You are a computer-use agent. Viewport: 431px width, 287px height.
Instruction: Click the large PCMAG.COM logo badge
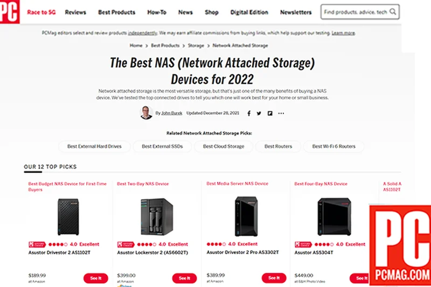(400, 245)
